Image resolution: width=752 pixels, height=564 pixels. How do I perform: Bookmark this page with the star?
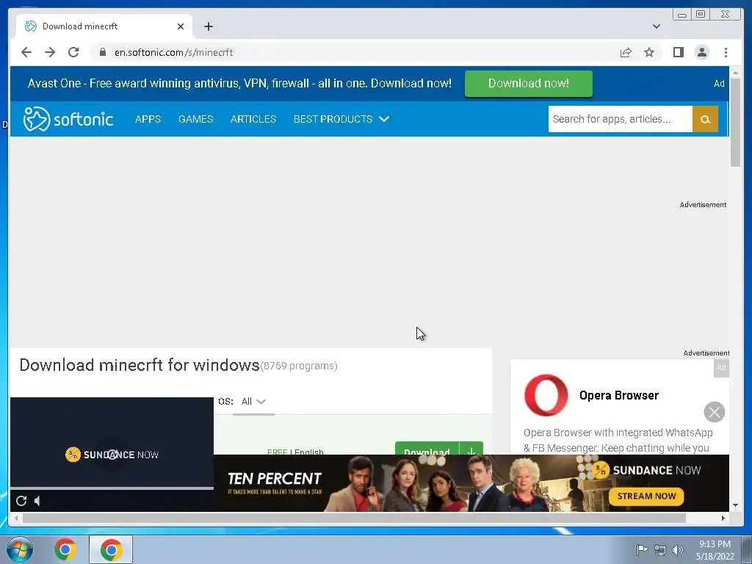tap(649, 52)
